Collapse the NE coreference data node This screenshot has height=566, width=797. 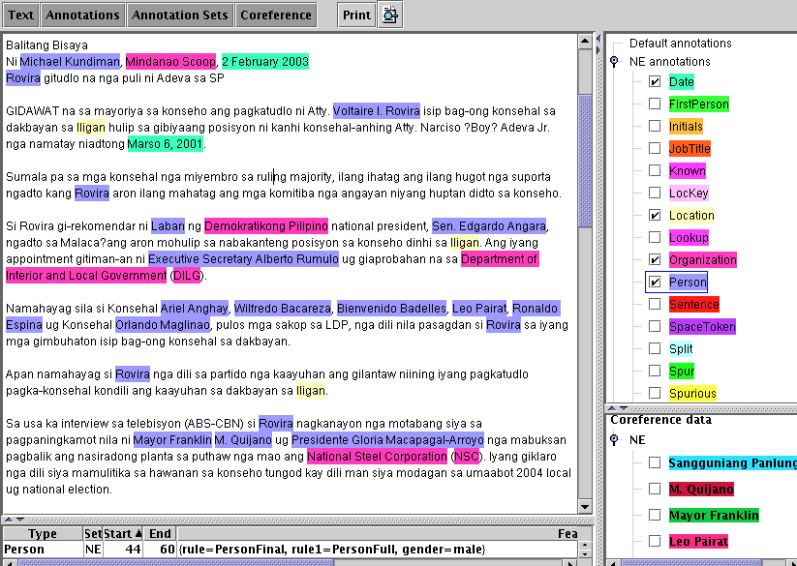tap(614, 439)
